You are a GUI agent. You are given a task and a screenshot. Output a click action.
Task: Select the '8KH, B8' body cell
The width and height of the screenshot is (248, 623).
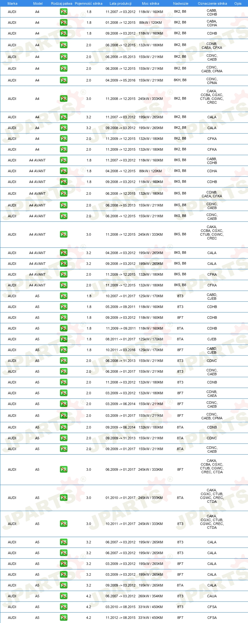click(180, 80)
